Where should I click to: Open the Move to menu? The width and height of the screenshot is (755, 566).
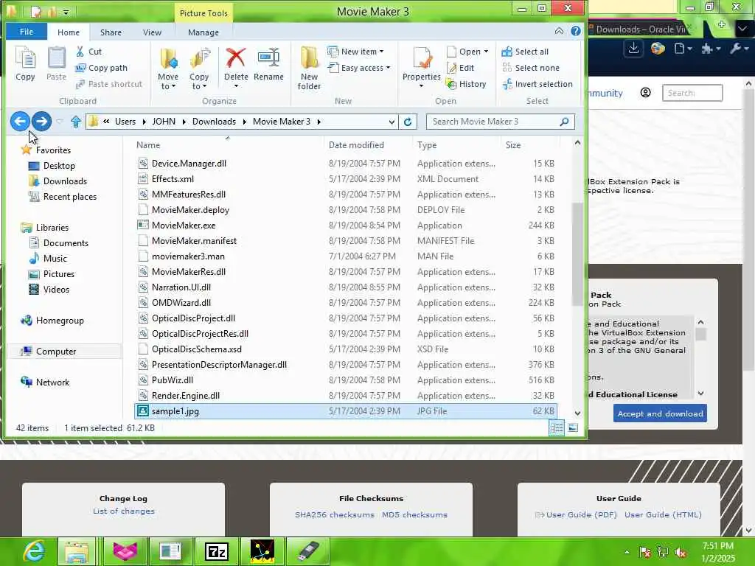168,69
